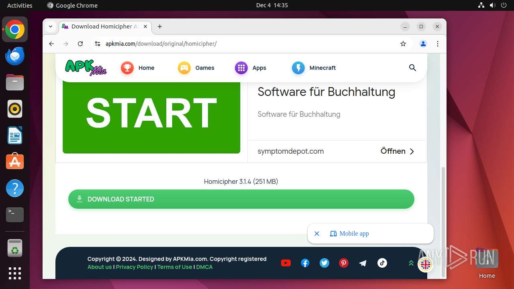
Task: Visit the Twitter social link
Action: click(x=324, y=263)
